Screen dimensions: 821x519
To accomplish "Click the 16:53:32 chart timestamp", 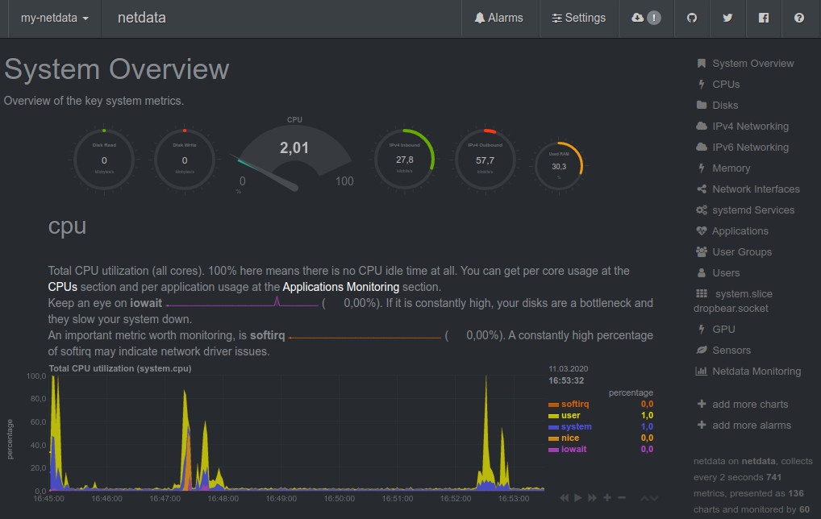I will click(566, 380).
